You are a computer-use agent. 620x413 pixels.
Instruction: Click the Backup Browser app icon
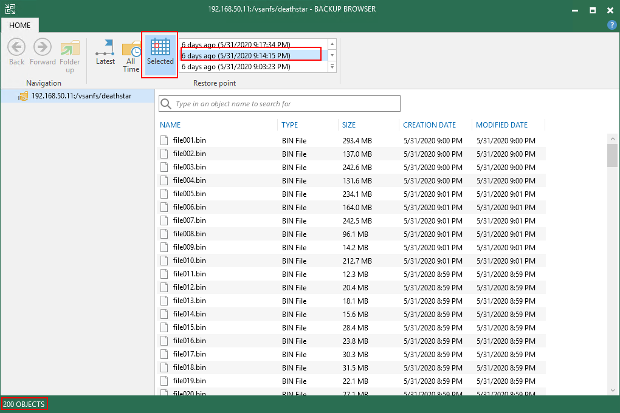point(10,9)
